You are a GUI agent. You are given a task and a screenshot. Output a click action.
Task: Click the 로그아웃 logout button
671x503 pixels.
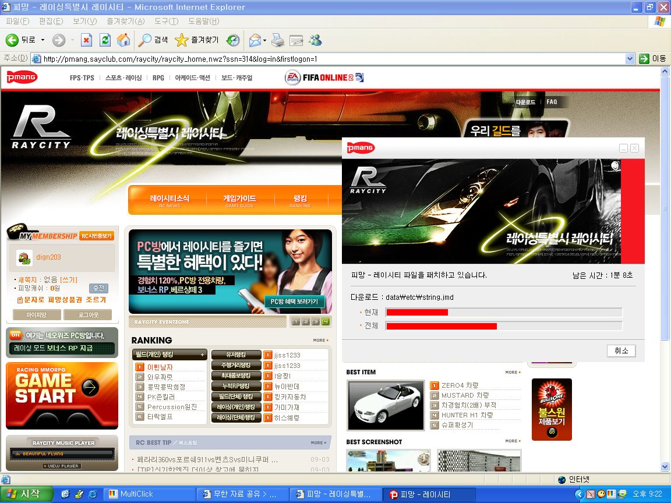click(88, 315)
